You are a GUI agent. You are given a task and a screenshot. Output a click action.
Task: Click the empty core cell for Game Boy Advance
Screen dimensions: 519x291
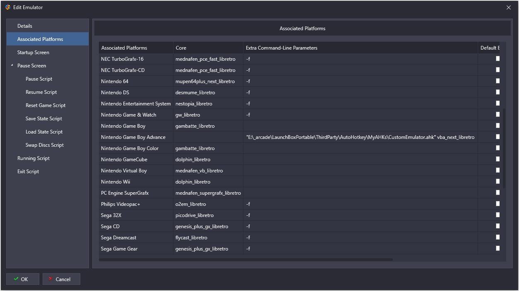click(208, 137)
